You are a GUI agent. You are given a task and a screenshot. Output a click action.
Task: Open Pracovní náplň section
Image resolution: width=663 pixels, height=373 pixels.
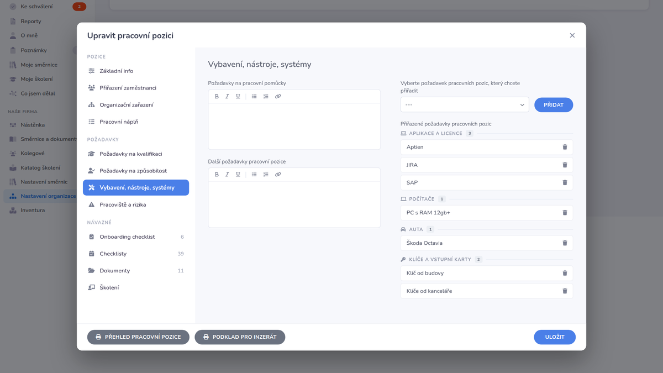click(136, 122)
